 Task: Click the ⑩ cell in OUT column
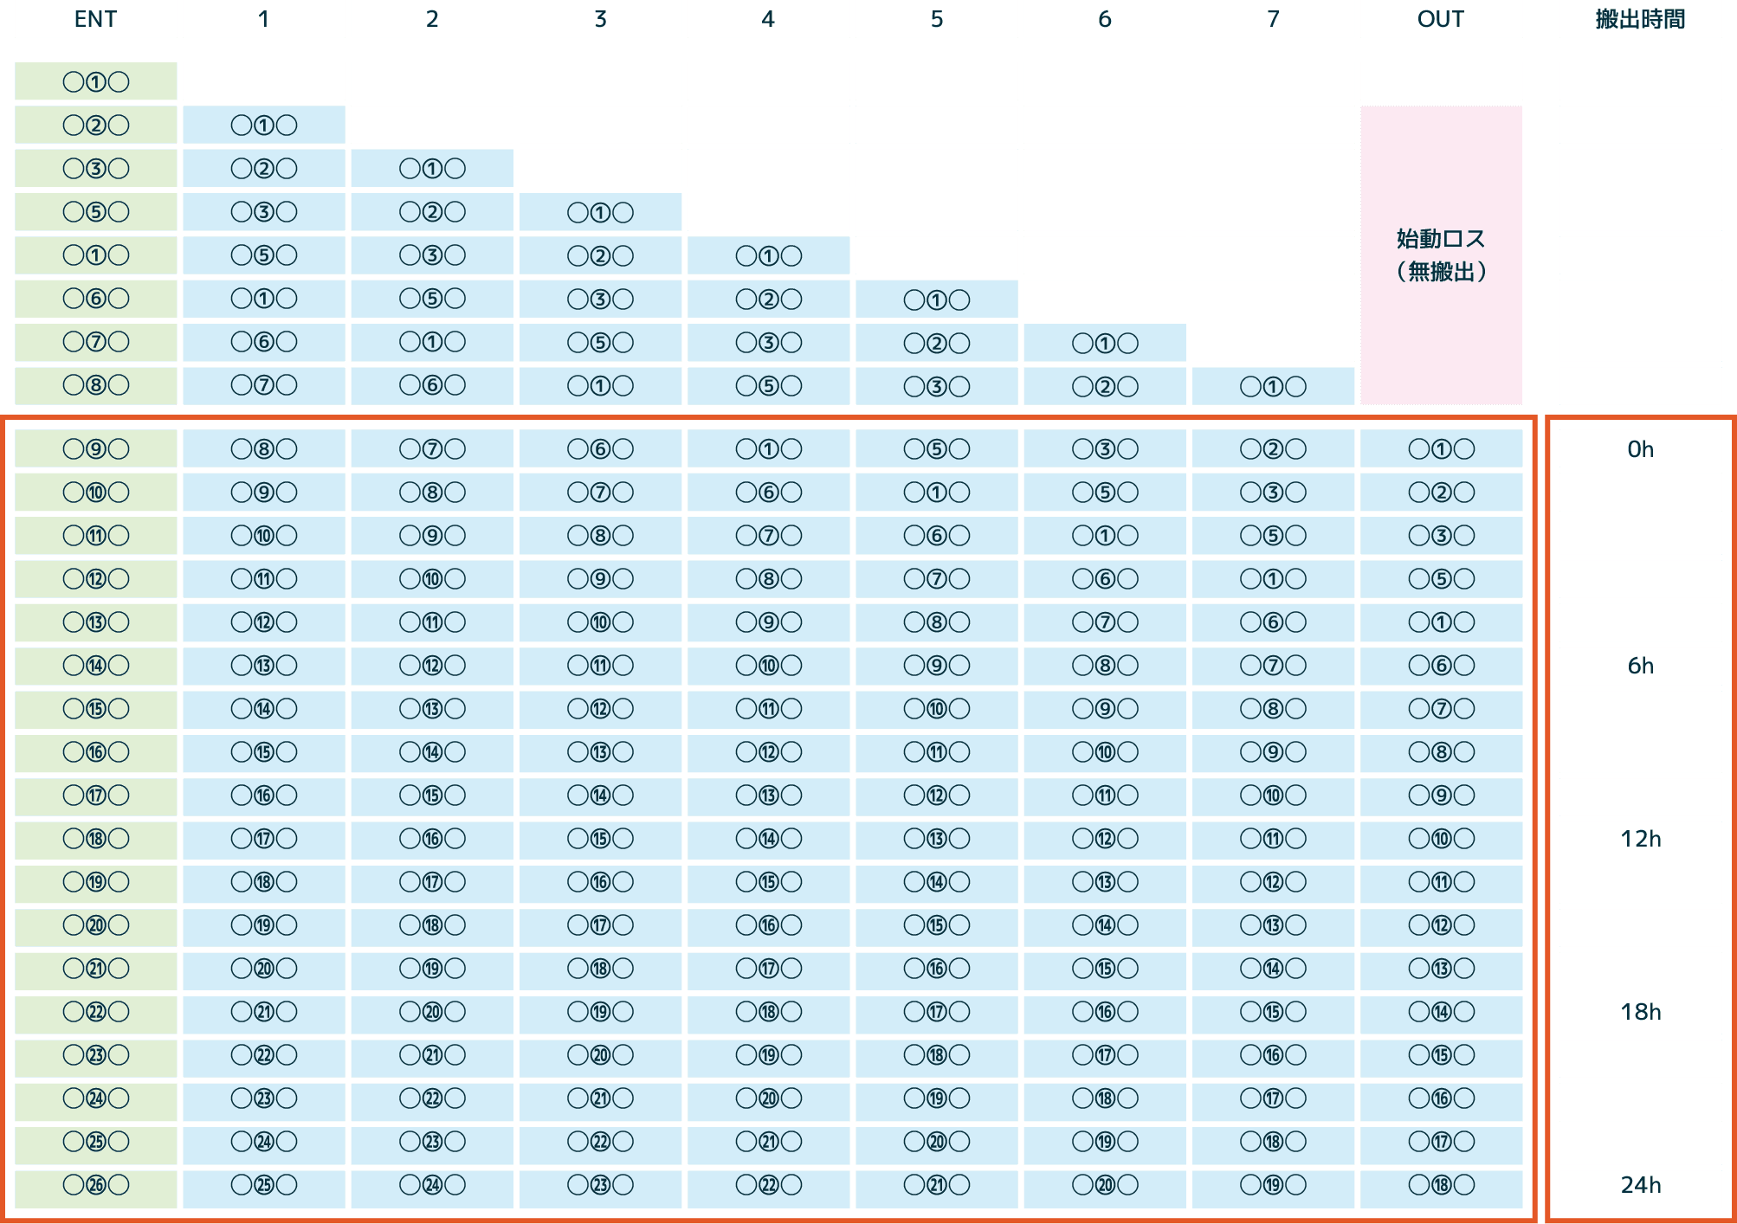1441,839
